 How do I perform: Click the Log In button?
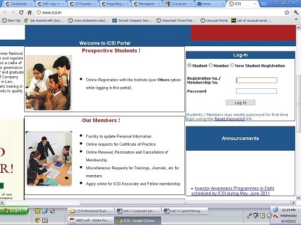(x=240, y=103)
